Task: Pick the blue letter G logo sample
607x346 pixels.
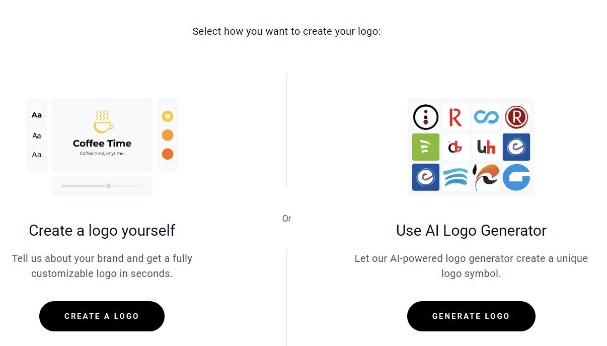Action: coord(516,177)
